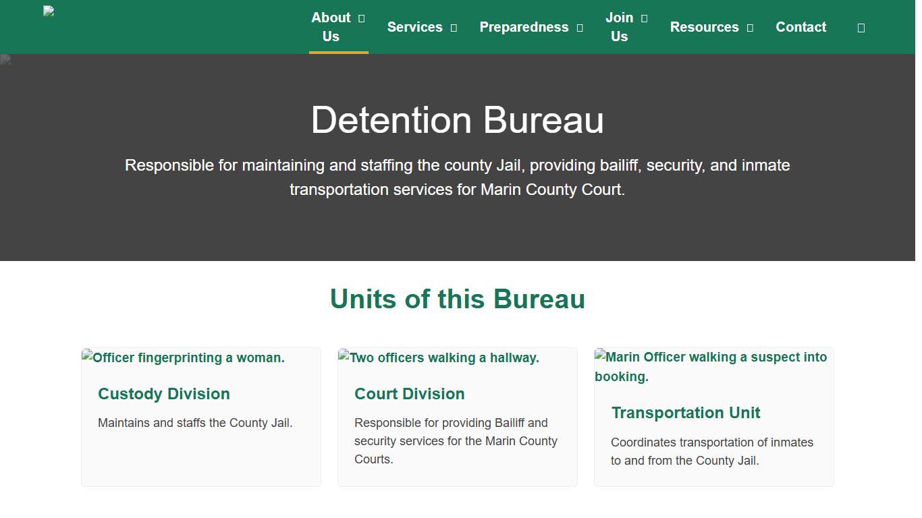This screenshot has height=518, width=922.
Task: Click the officer fingerprinting image placeholder icon
Action: tap(87, 357)
